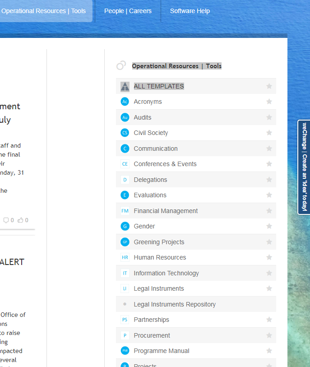Open the Partnerships link

point(151,320)
